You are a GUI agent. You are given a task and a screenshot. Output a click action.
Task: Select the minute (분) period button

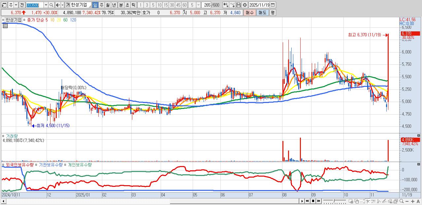pos(121,5)
